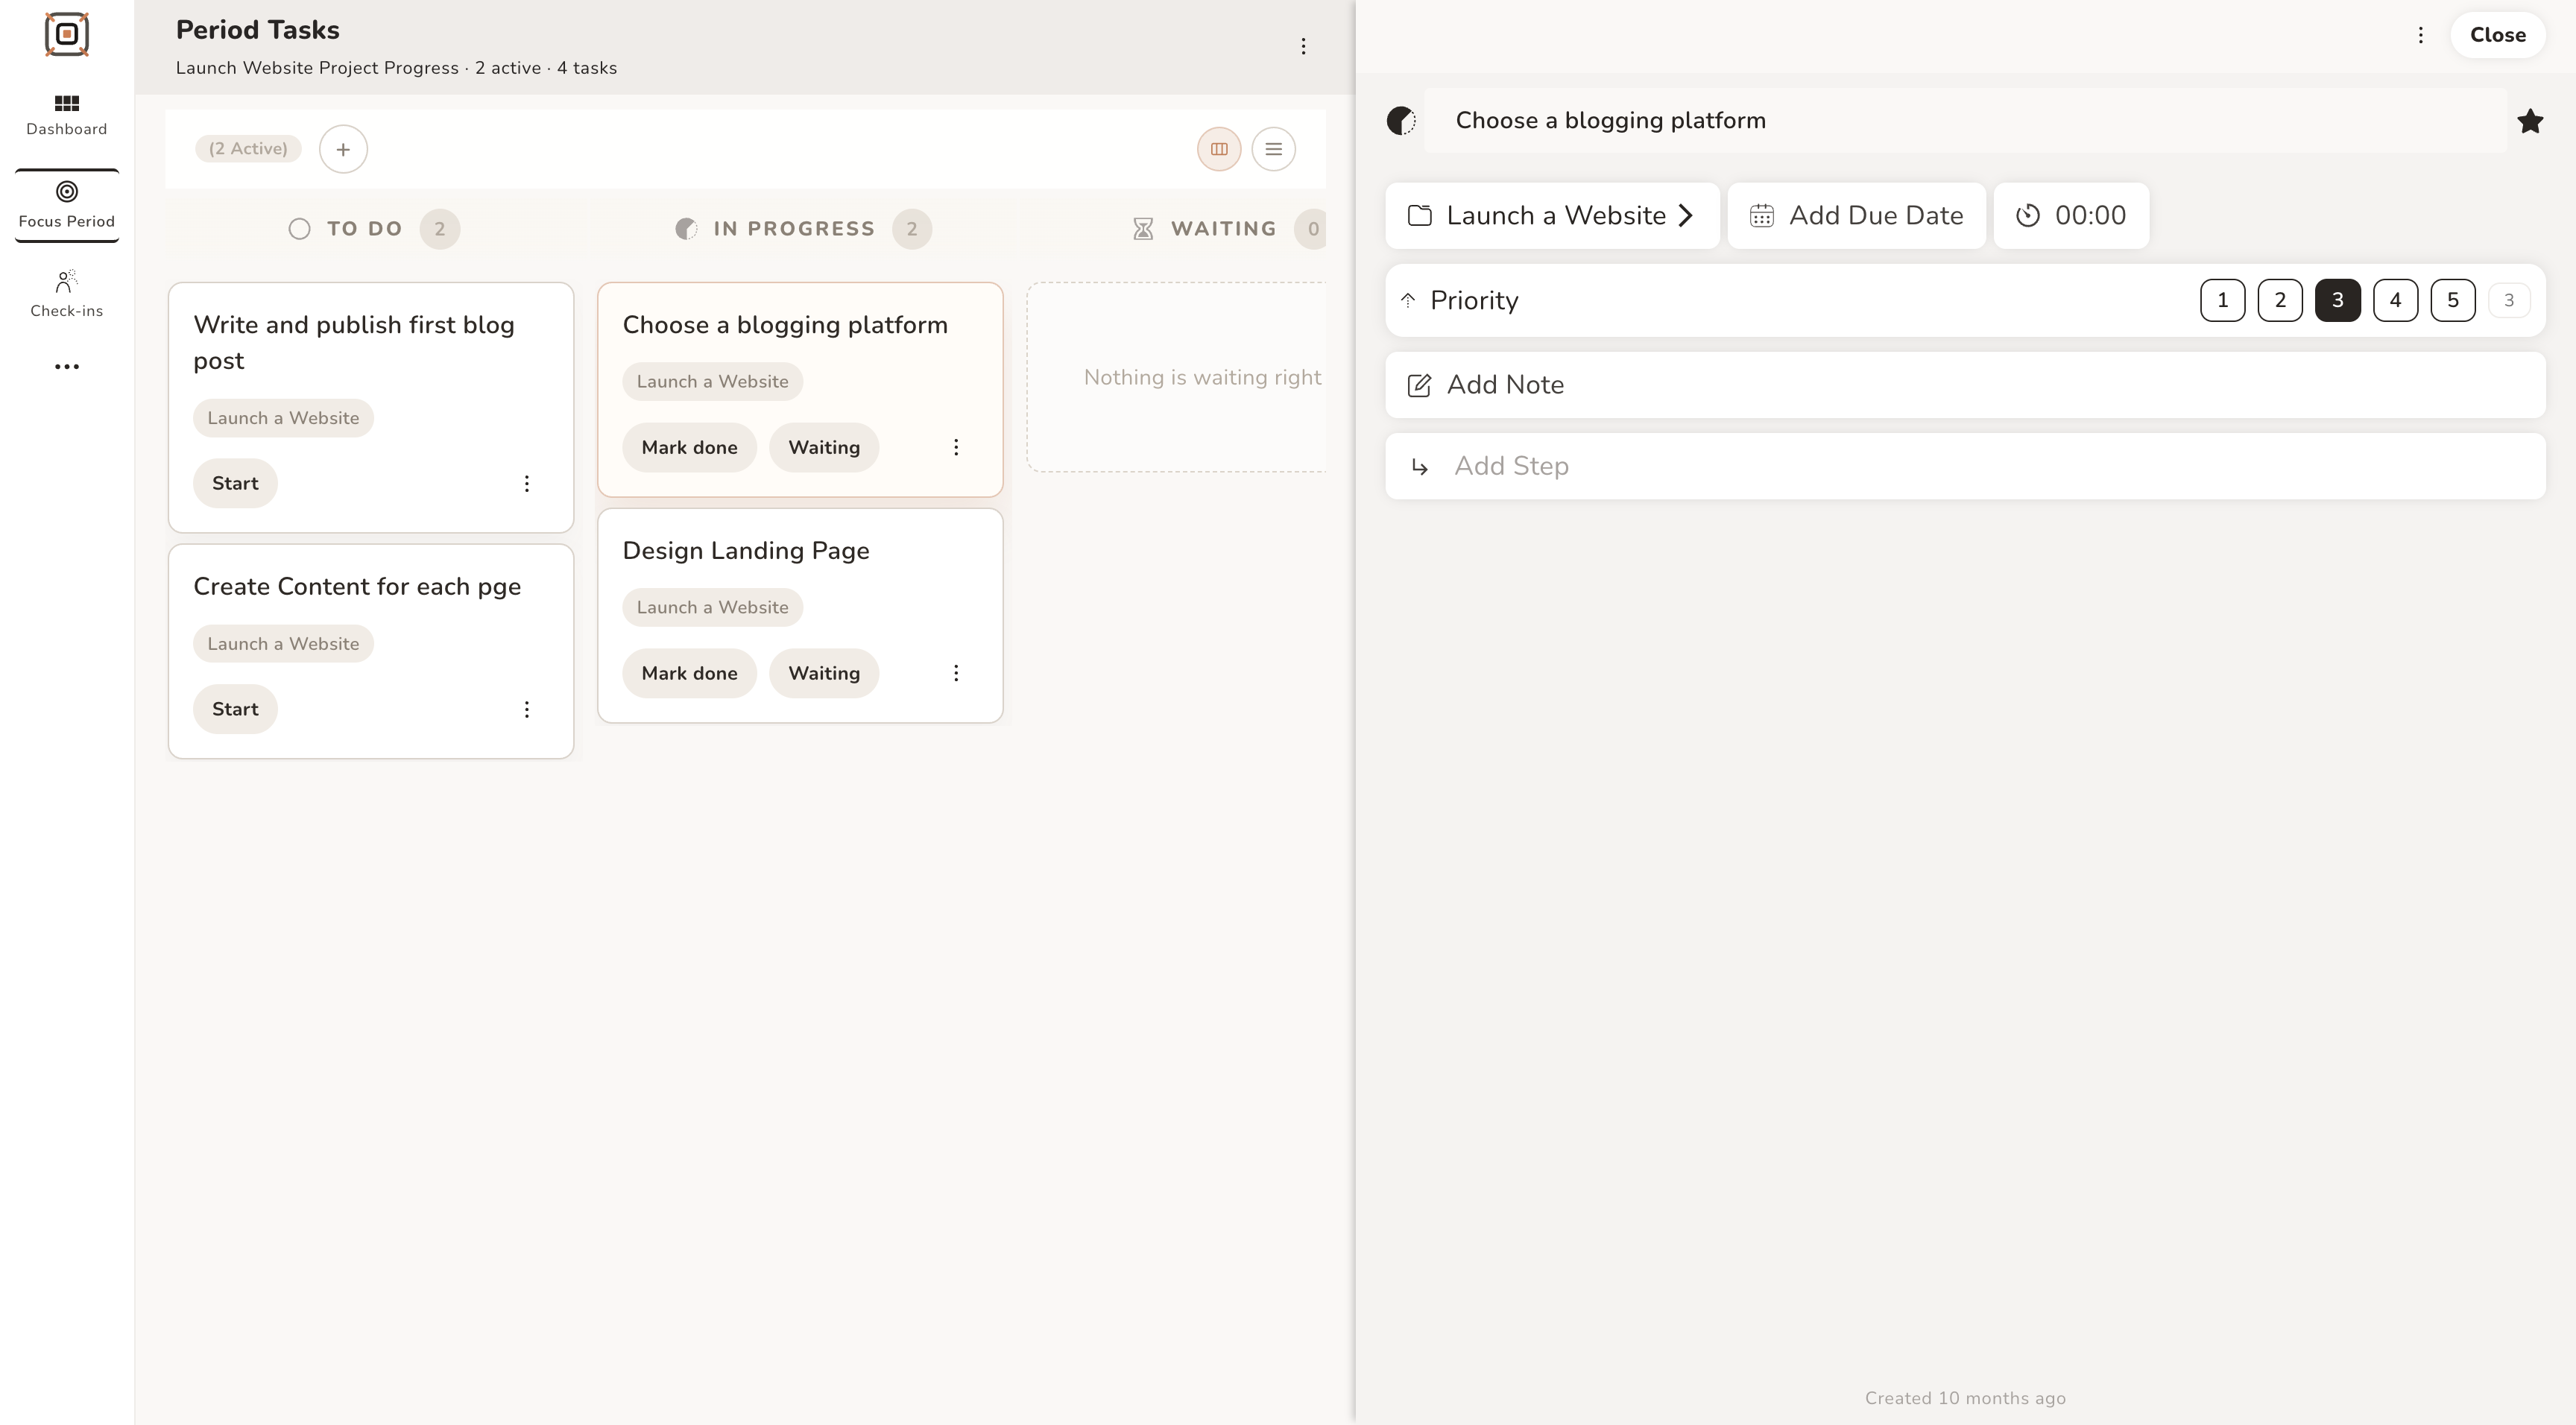
Task: Open Period Tasks header kebab menu
Action: click(1303, 46)
